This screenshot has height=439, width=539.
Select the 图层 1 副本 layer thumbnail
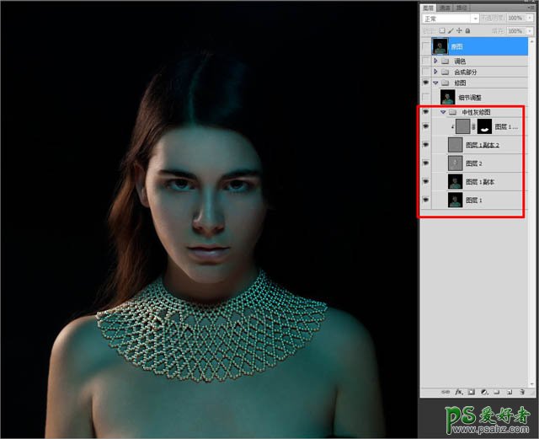click(x=456, y=181)
